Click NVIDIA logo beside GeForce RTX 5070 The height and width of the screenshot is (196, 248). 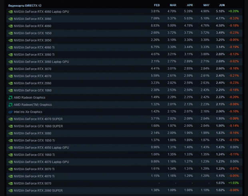[x=10, y=184]
